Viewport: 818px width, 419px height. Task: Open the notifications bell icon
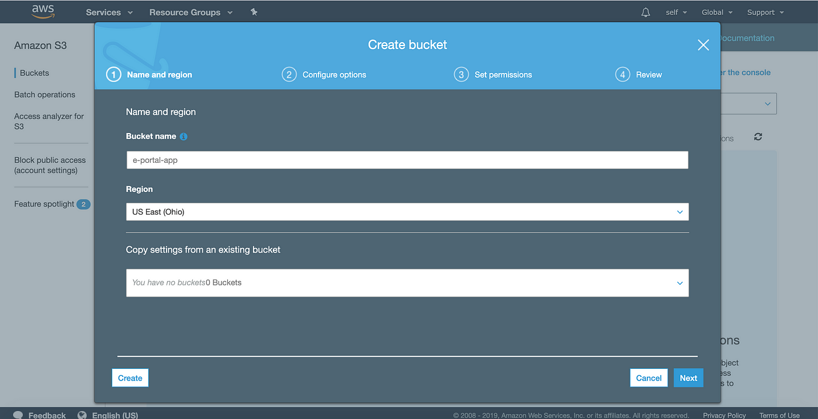tap(646, 12)
